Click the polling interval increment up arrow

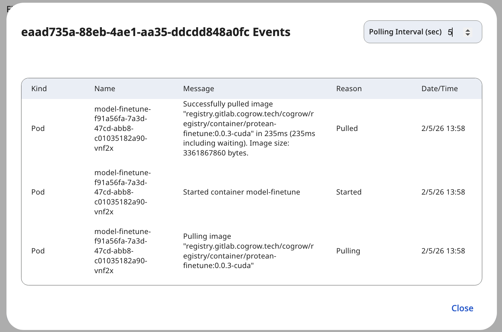pyautogui.click(x=468, y=30)
